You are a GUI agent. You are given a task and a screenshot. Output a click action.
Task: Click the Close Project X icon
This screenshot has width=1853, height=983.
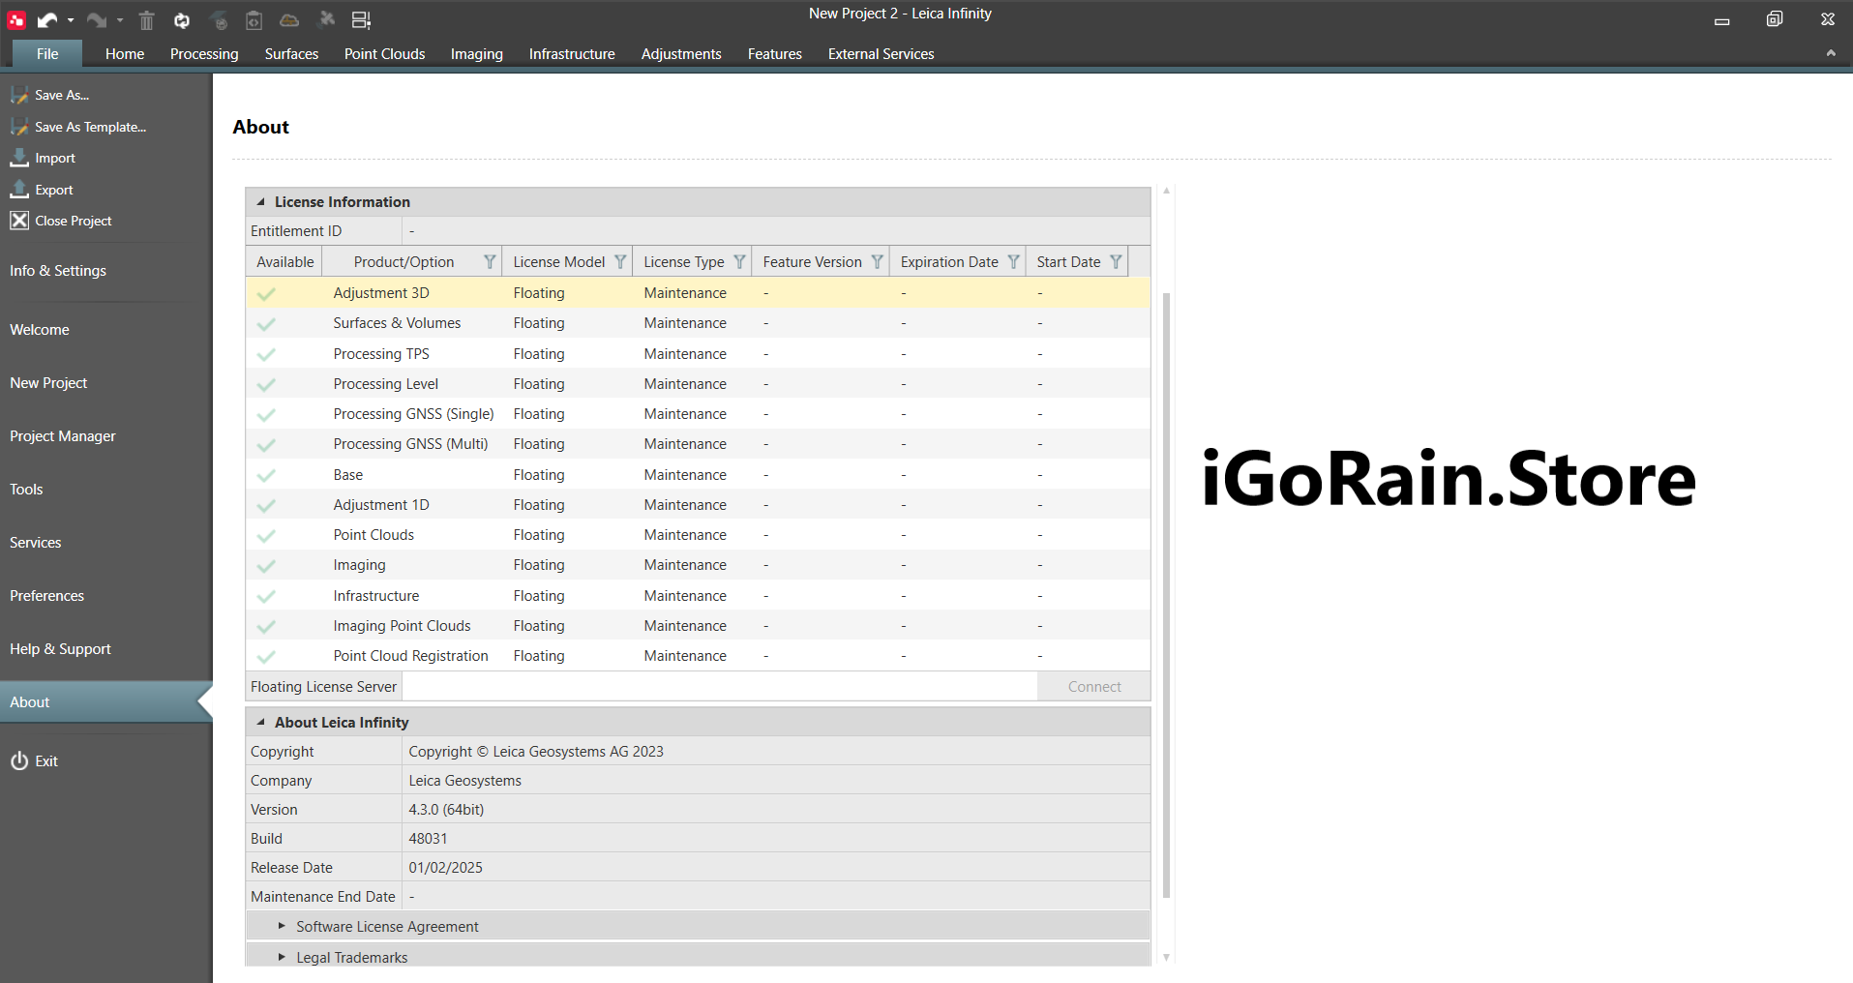[x=19, y=221]
